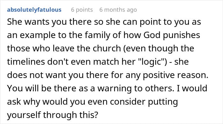The height and width of the screenshot is (124, 223).
Task: Click the word "example" in the comment
Action: point(38,35)
